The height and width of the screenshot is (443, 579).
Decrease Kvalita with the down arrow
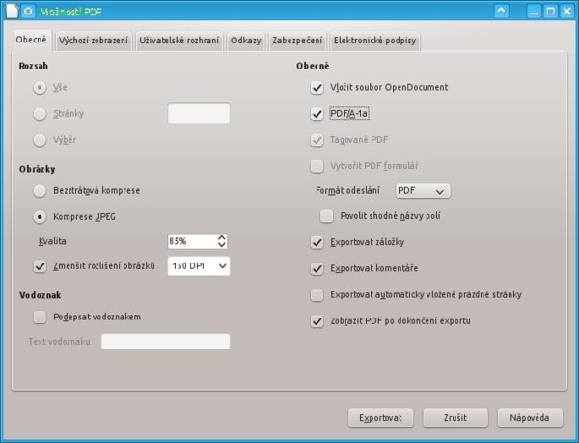[222, 245]
